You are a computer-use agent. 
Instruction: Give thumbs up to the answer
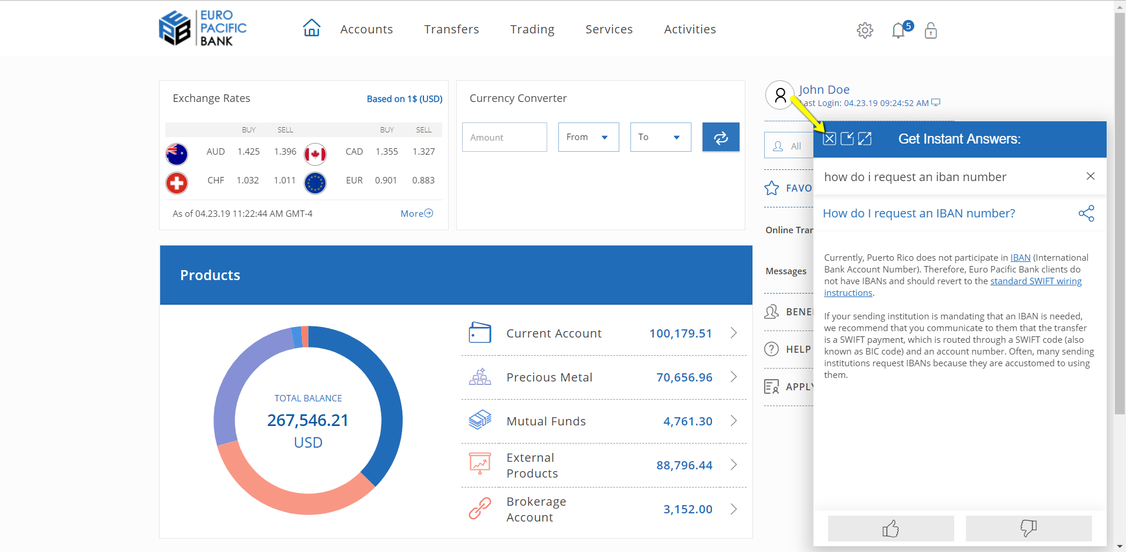pyautogui.click(x=891, y=529)
